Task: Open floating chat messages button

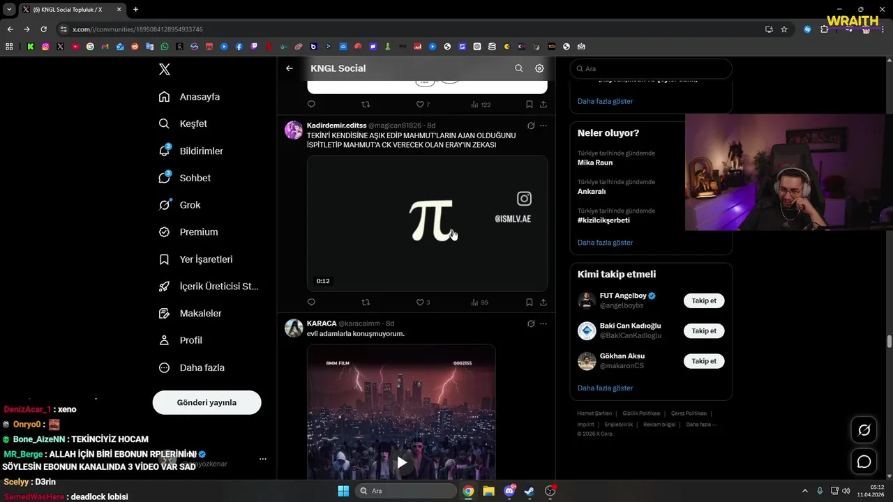Action: (864, 462)
